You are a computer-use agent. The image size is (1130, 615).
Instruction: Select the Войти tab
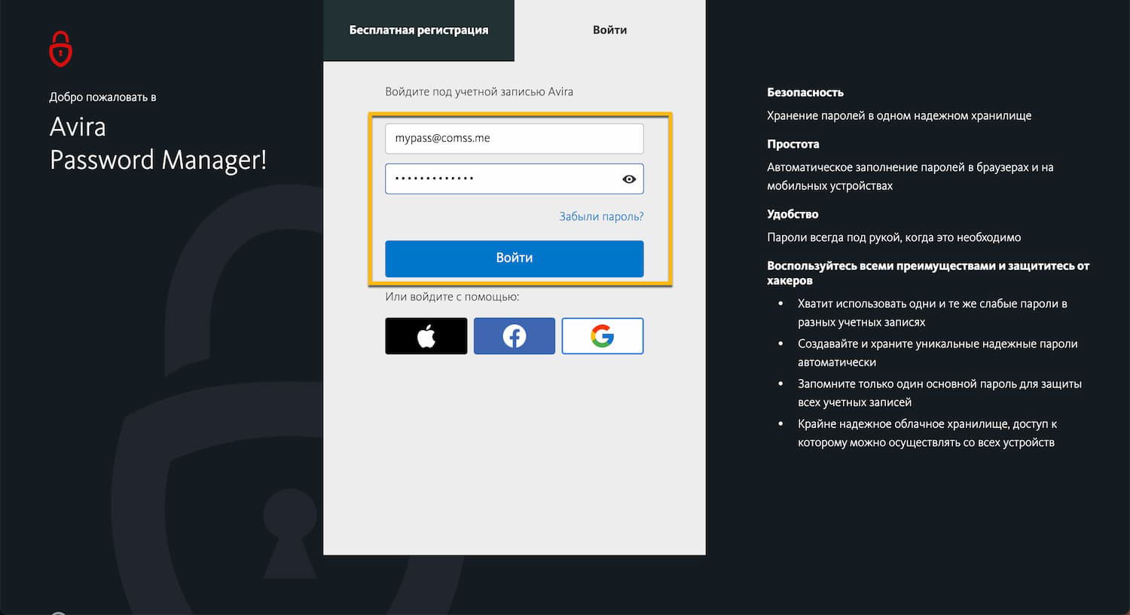[610, 30]
